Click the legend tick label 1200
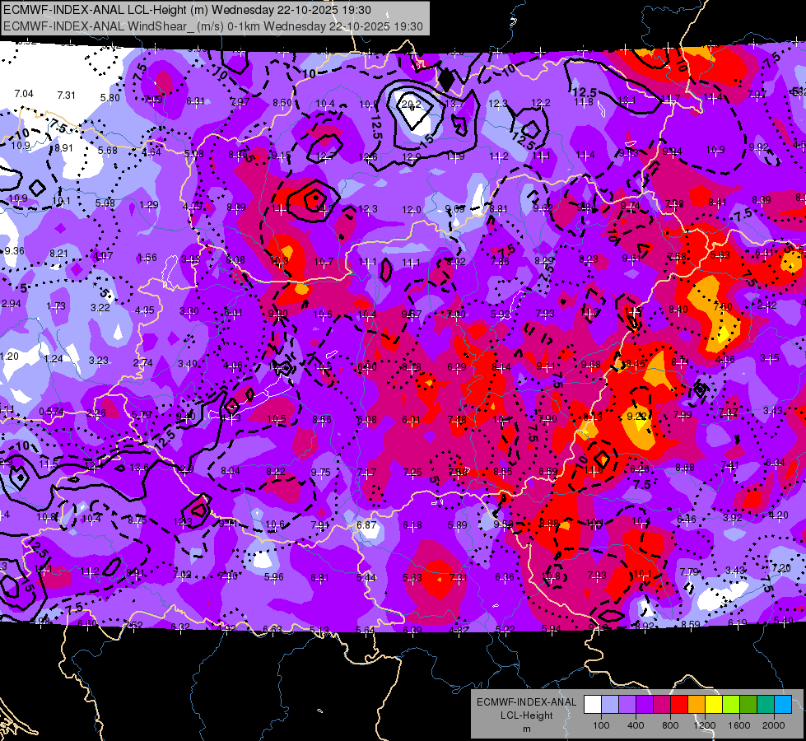The image size is (806, 741). pyautogui.click(x=704, y=725)
